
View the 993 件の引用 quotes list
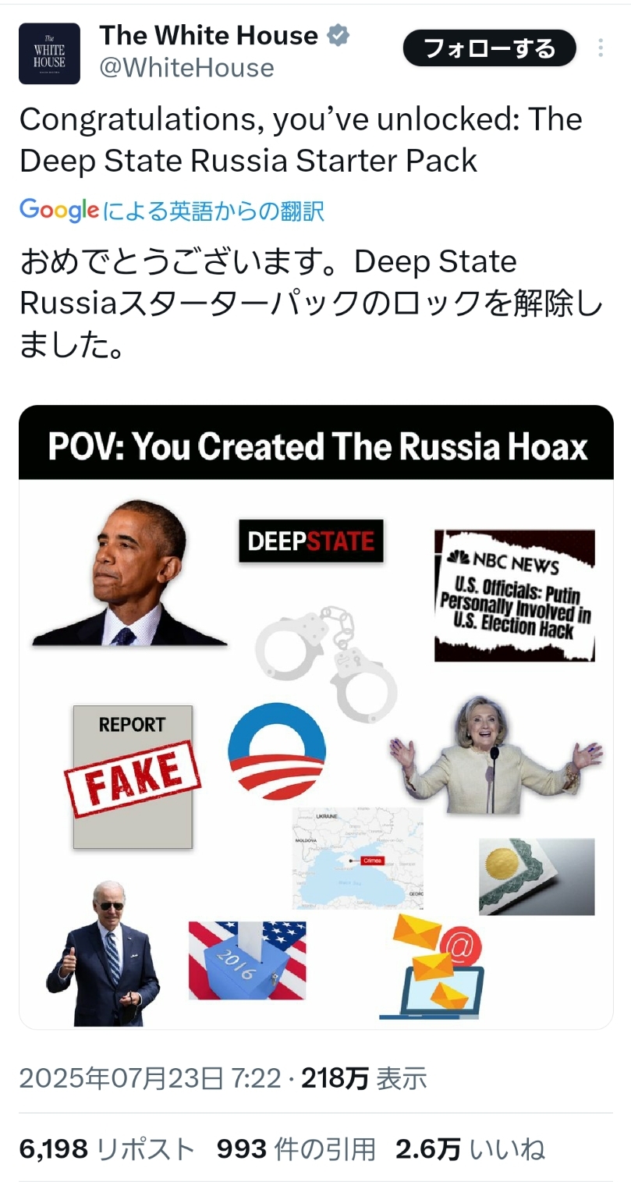296,1148
